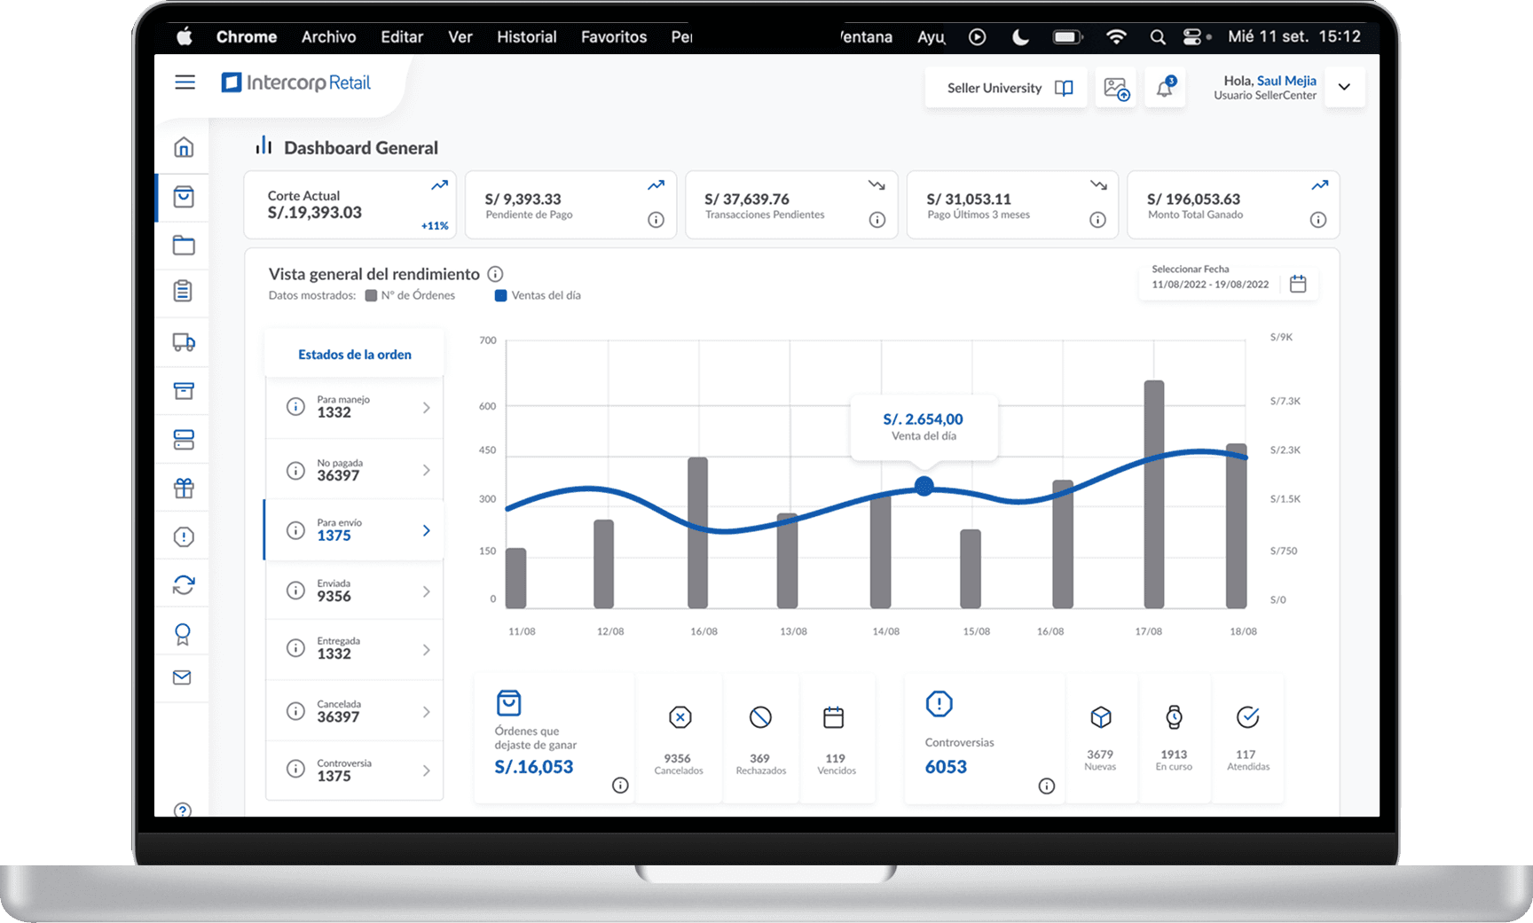1533x923 pixels.
Task: Toggle the Ventas del día legend box
Action: coord(500,296)
